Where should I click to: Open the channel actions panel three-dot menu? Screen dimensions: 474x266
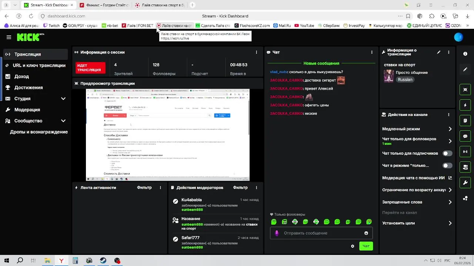pos(449,115)
